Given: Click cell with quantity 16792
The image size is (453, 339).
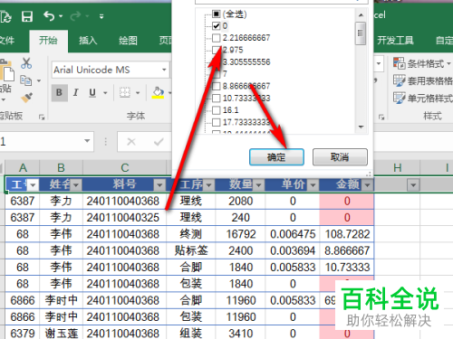Looking at the screenshot, I should [x=241, y=234].
